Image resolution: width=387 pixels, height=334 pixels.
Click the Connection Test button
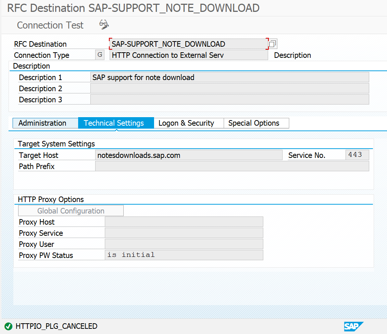coord(50,25)
